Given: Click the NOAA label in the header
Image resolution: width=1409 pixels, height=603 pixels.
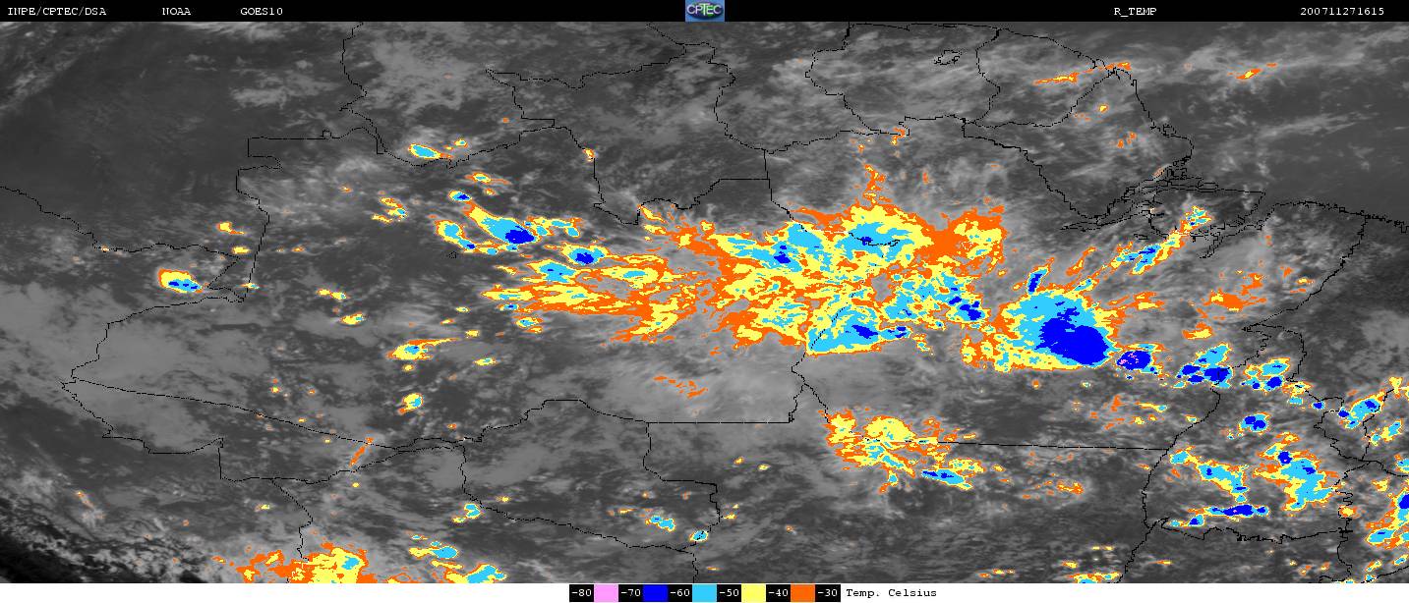Looking at the screenshot, I should point(177,12).
